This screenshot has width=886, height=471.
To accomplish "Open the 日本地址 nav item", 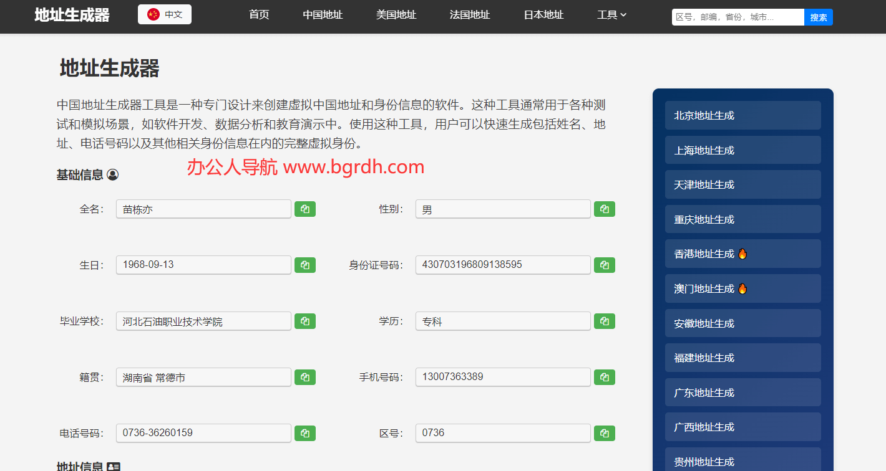I will pos(543,15).
